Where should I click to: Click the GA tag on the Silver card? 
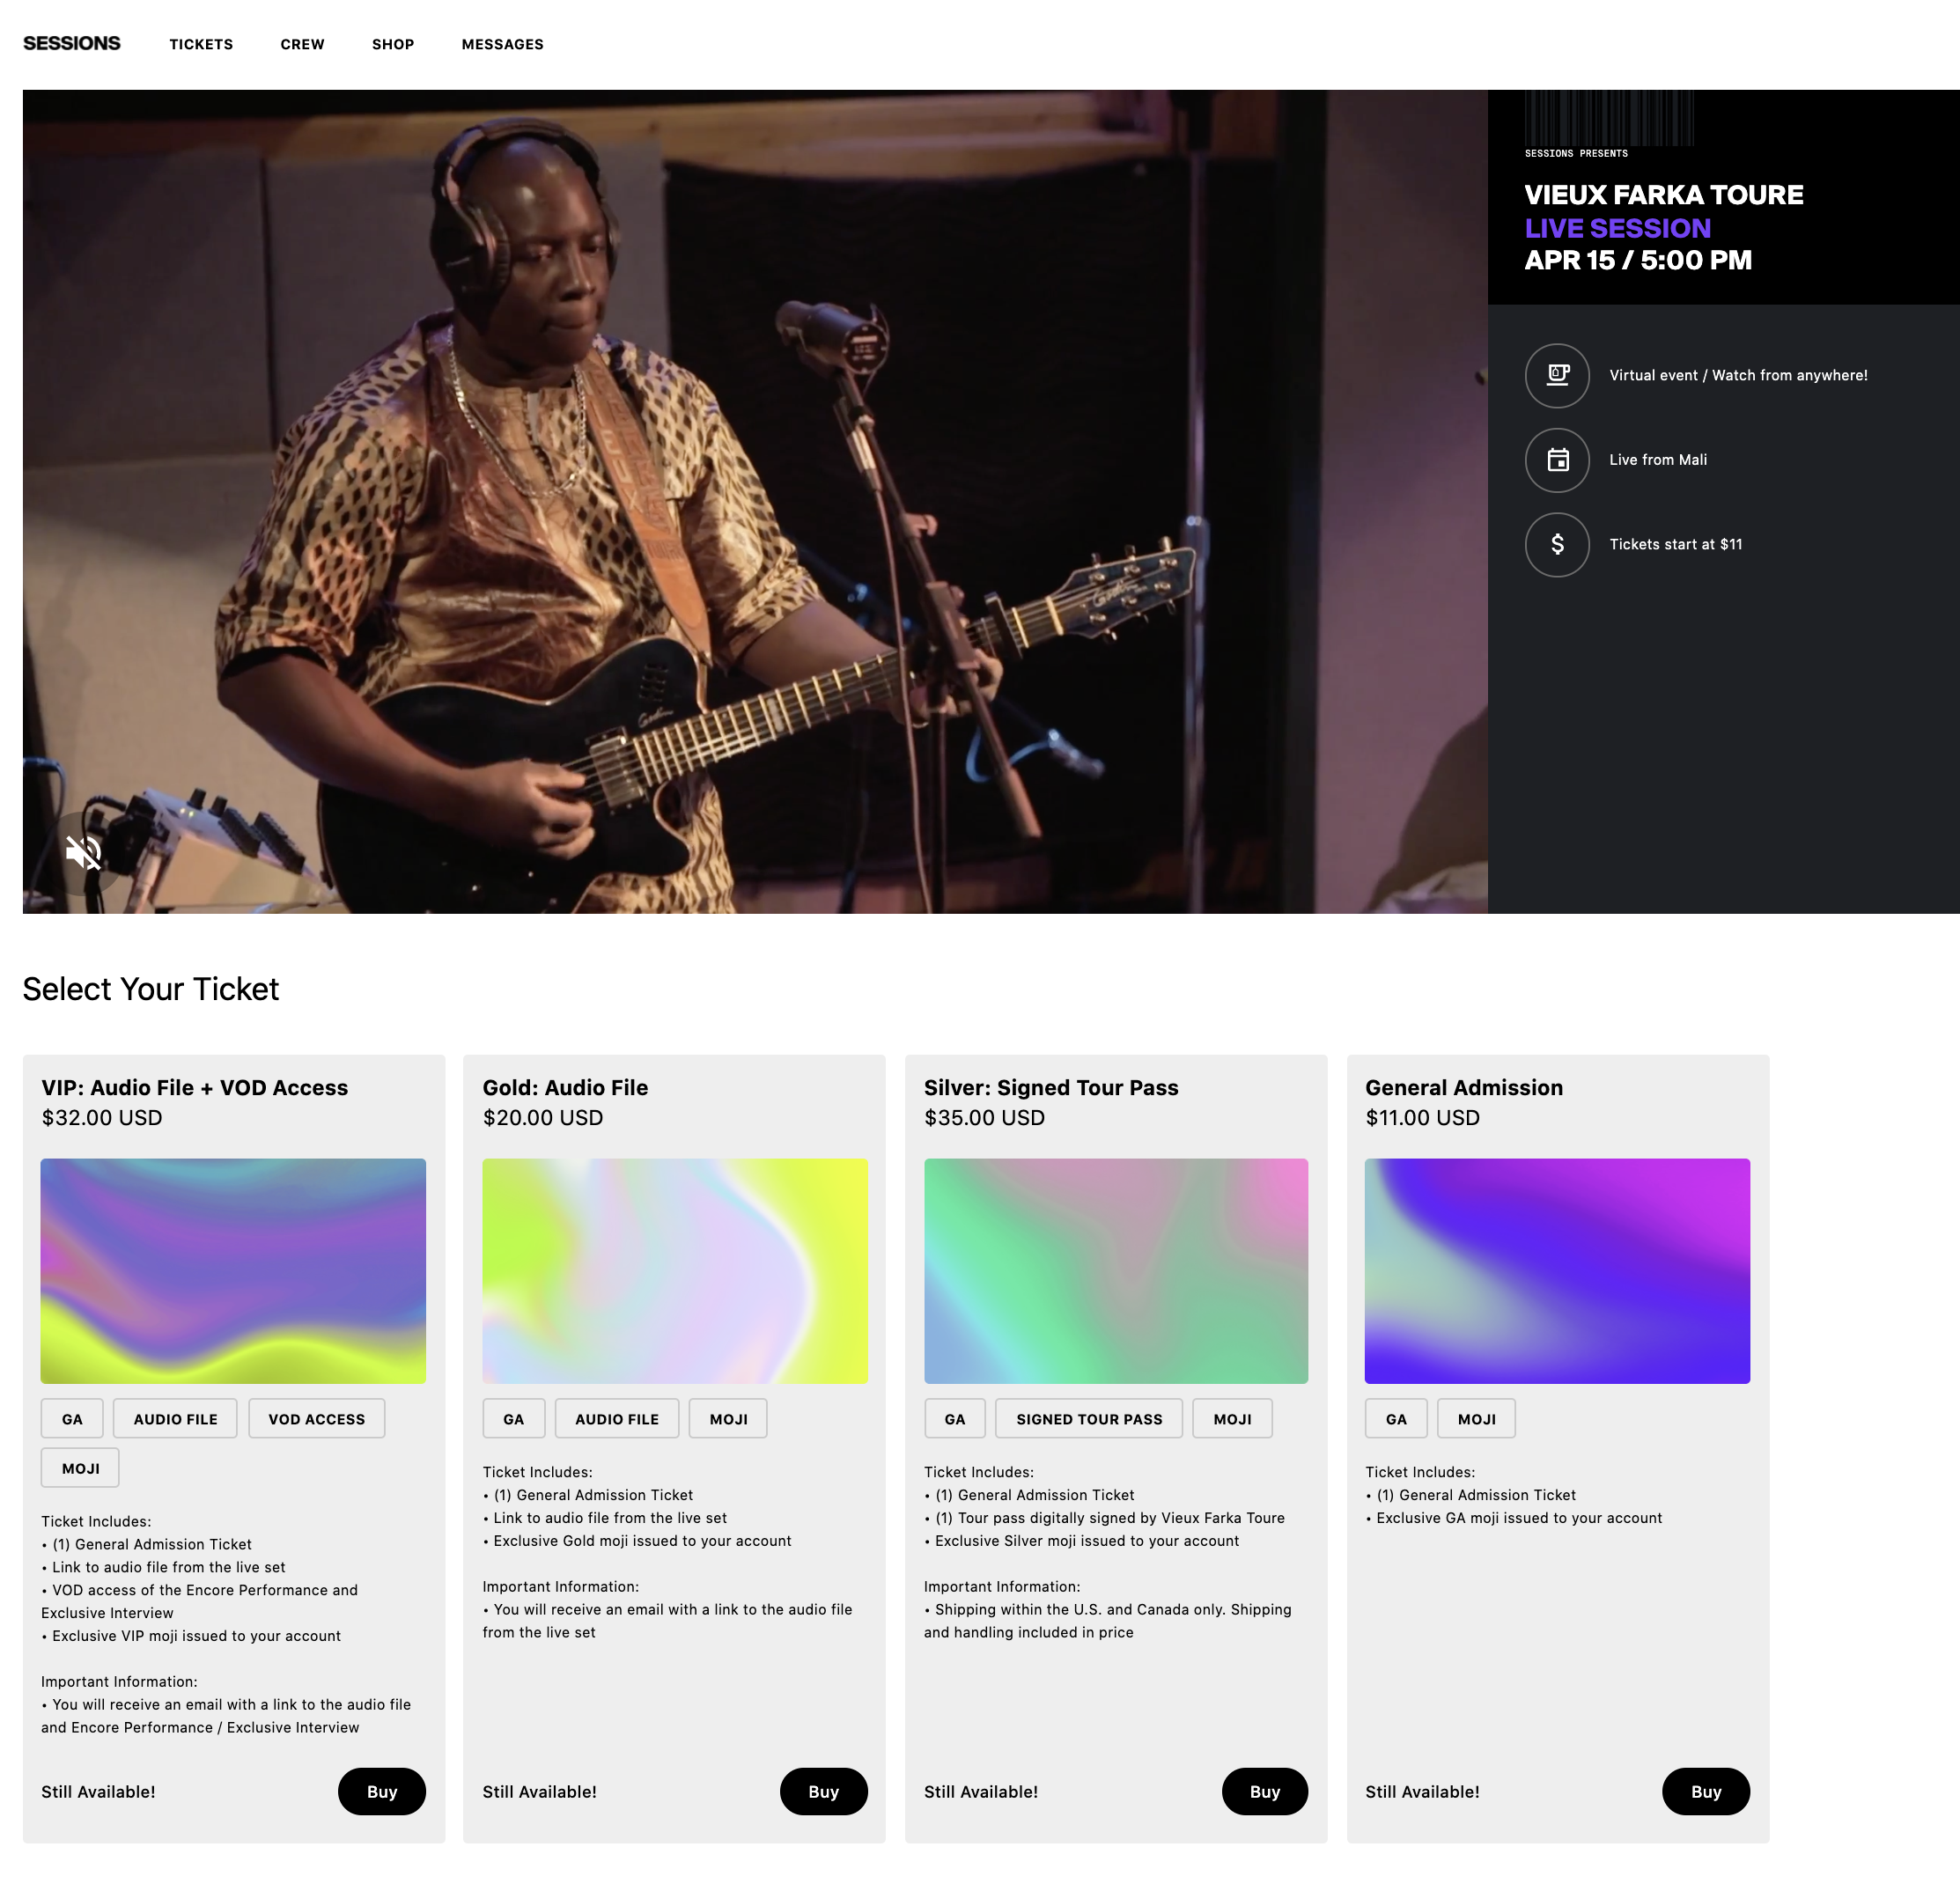point(955,1418)
